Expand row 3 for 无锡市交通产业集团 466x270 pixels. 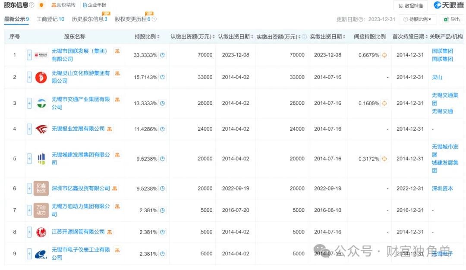tap(29, 104)
